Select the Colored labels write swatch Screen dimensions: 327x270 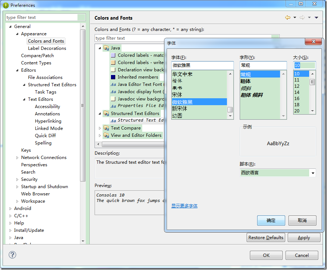[113, 63]
